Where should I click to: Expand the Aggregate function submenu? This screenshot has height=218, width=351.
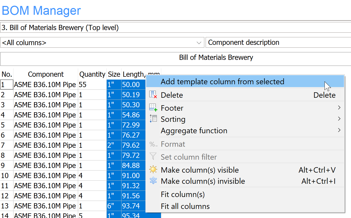tap(339, 130)
